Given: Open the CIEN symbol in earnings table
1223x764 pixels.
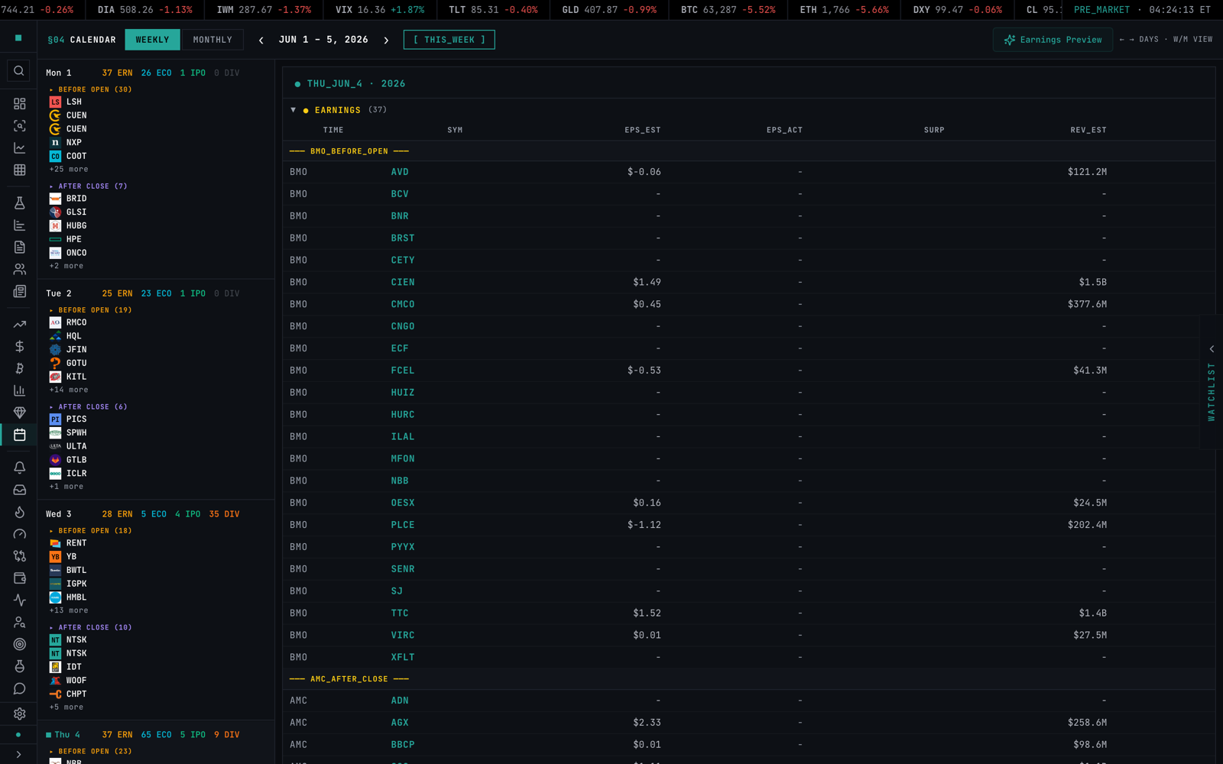Looking at the screenshot, I should (403, 283).
